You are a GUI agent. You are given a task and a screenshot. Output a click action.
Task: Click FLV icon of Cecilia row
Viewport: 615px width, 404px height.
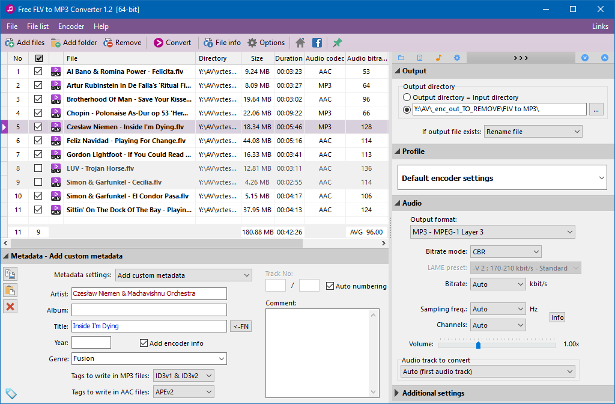(56, 182)
